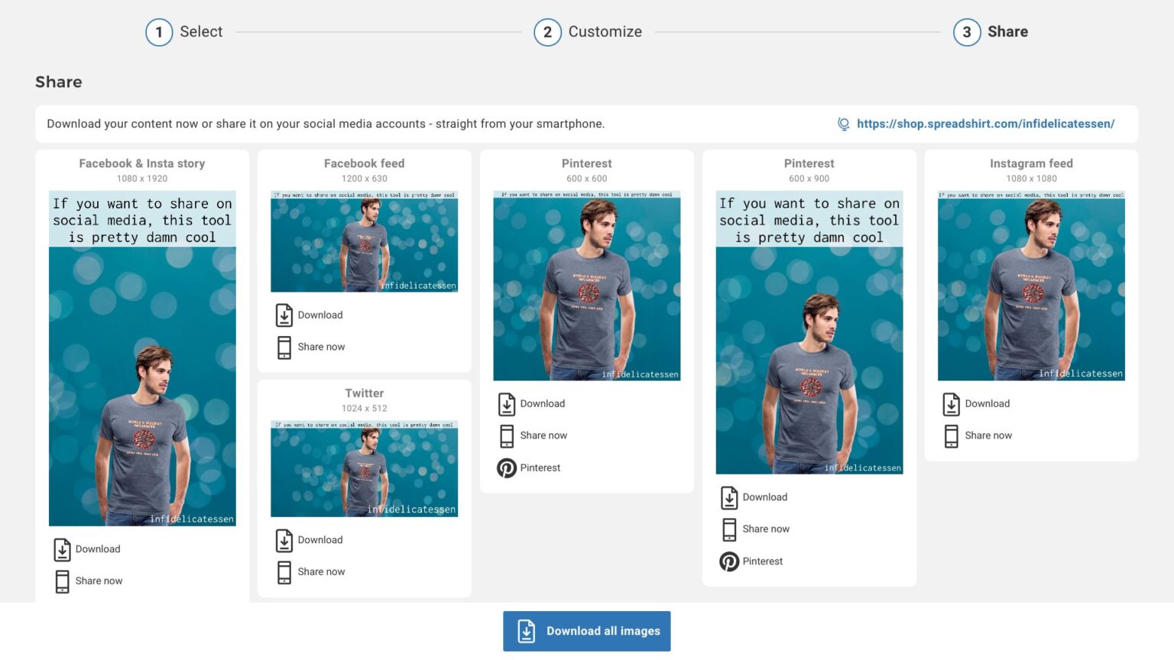Click the Download icon in the Twitter section

[x=284, y=540]
